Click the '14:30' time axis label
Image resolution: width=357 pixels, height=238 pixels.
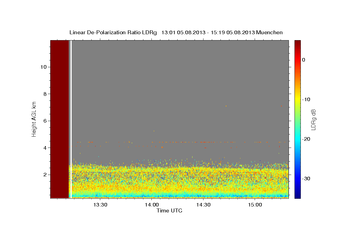[x=203, y=205]
